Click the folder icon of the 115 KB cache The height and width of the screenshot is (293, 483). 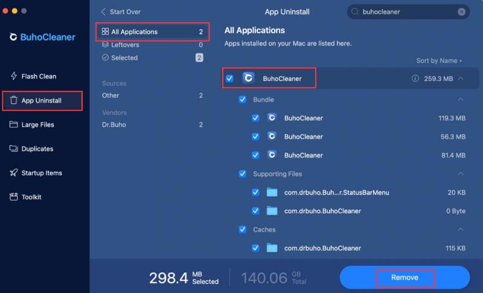coord(272,248)
